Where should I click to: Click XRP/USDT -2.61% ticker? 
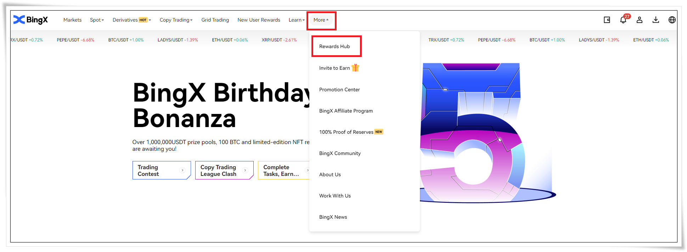pyautogui.click(x=279, y=40)
